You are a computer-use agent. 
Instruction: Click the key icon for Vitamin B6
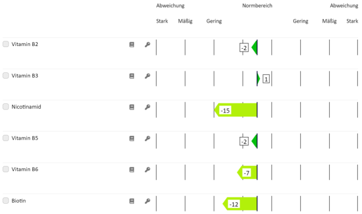[147, 170]
